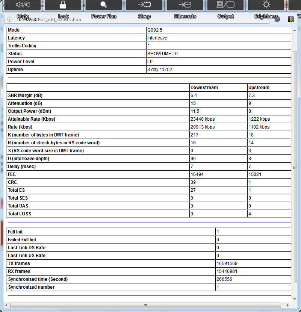Click the Downstream column header

coord(204,88)
